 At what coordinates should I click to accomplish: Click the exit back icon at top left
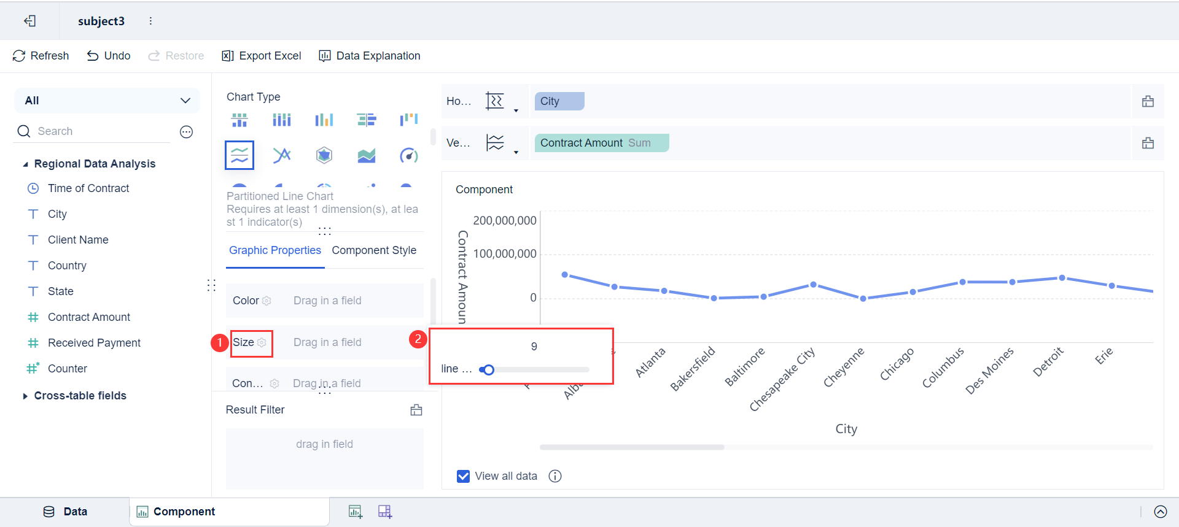click(29, 21)
